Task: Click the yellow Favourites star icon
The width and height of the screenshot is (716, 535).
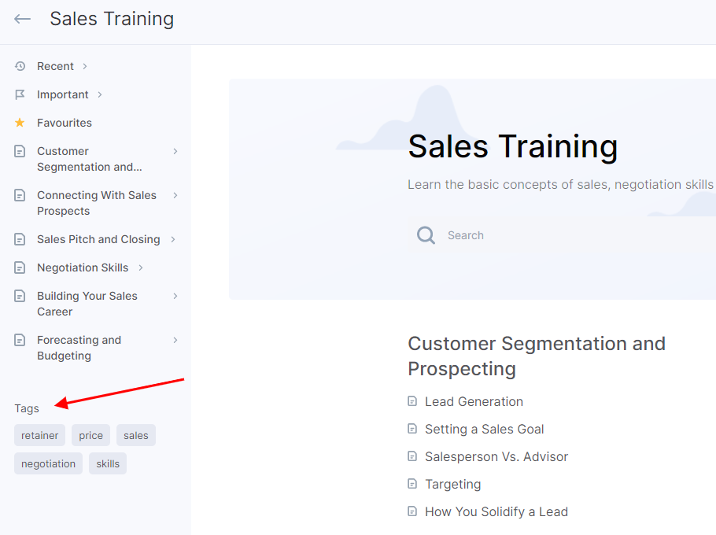Action: tap(20, 123)
